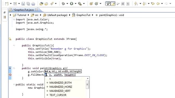Click the warning marker beside class declaration
175x98 pixels.
coord(10,39)
